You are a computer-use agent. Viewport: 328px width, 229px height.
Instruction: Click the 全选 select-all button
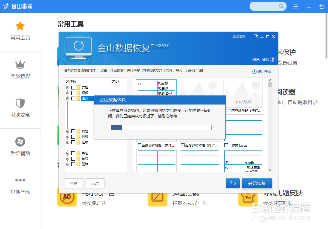[73, 183]
